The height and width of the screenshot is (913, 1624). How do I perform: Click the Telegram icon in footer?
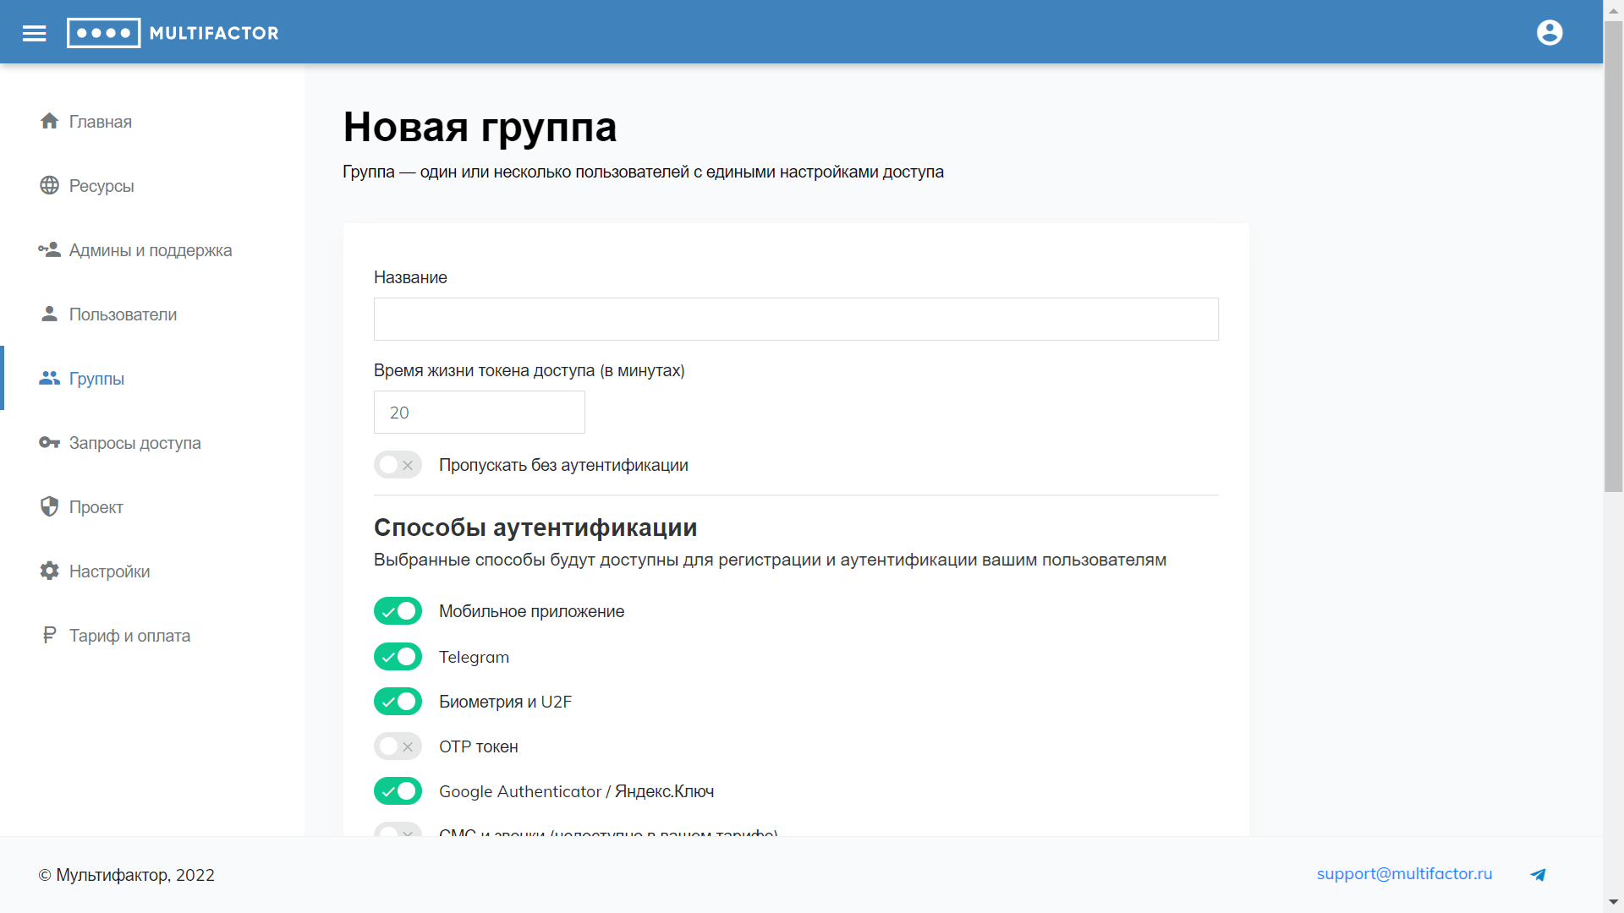1538,875
